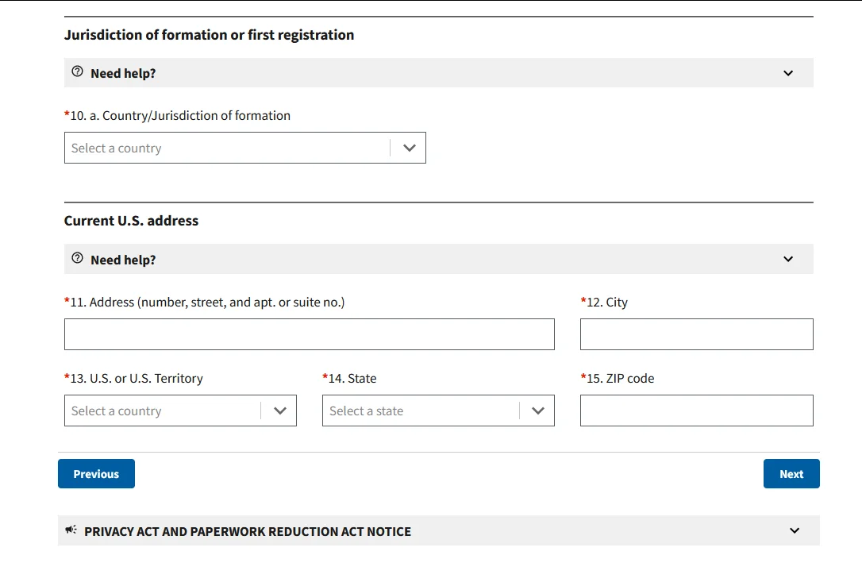Viewport: 862px width, 586px height.
Task: Click the Address number and street input field
Action: (310, 334)
